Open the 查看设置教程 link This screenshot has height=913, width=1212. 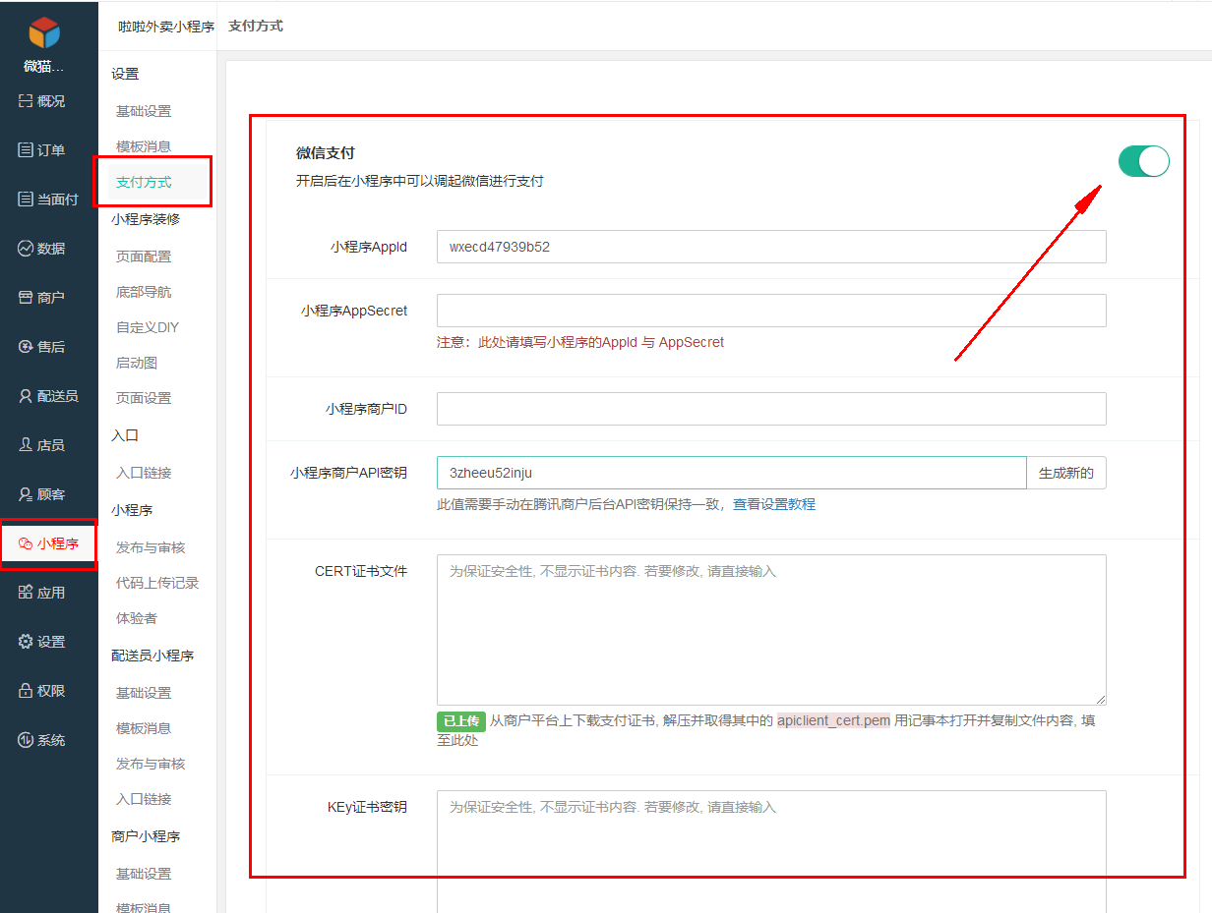774,504
